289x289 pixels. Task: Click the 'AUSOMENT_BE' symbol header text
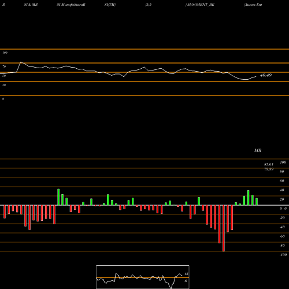pos(201,5)
